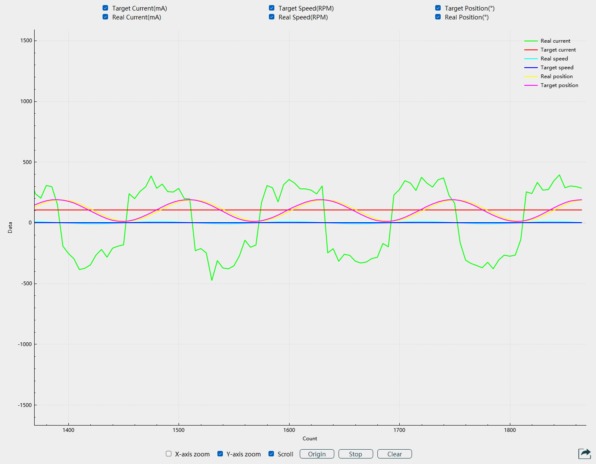Click the export/share arrow icon
This screenshot has width=596, height=464.
[585, 453]
